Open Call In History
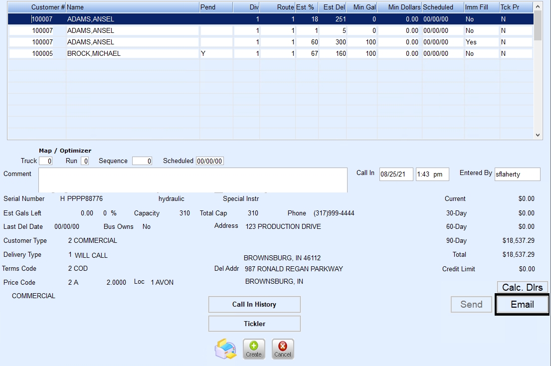Screen dimensions: 551x366 (x=254, y=305)
